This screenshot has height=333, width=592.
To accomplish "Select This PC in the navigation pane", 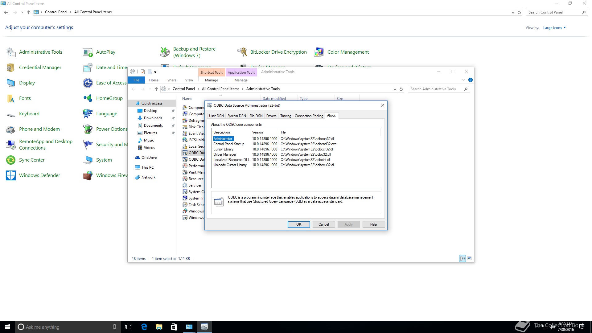I will coord(147,167).
